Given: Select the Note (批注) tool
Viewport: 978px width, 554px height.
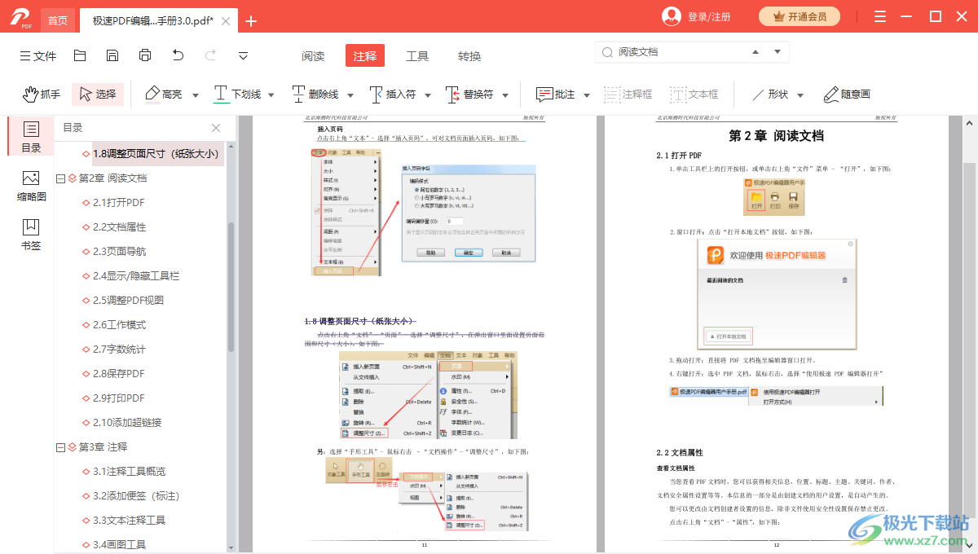Looking at the screenshot, I should (x=555, y=95).
